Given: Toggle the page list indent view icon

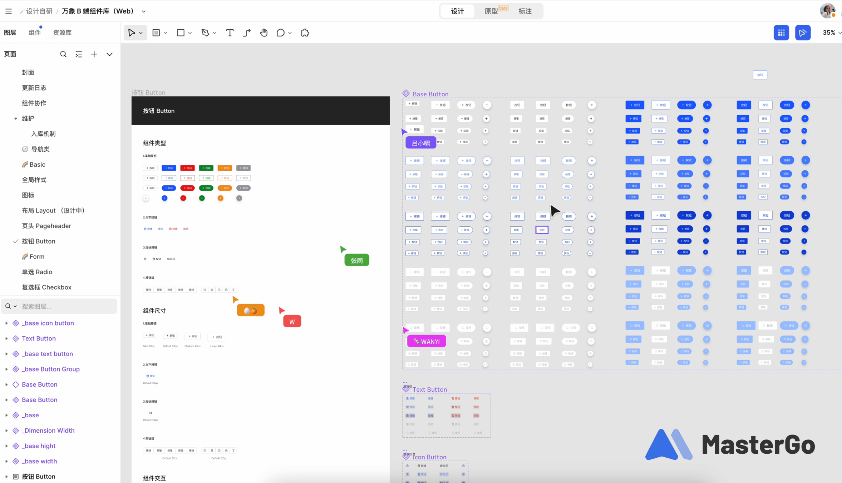Looking at the screenshot, I should coord(79,54).
